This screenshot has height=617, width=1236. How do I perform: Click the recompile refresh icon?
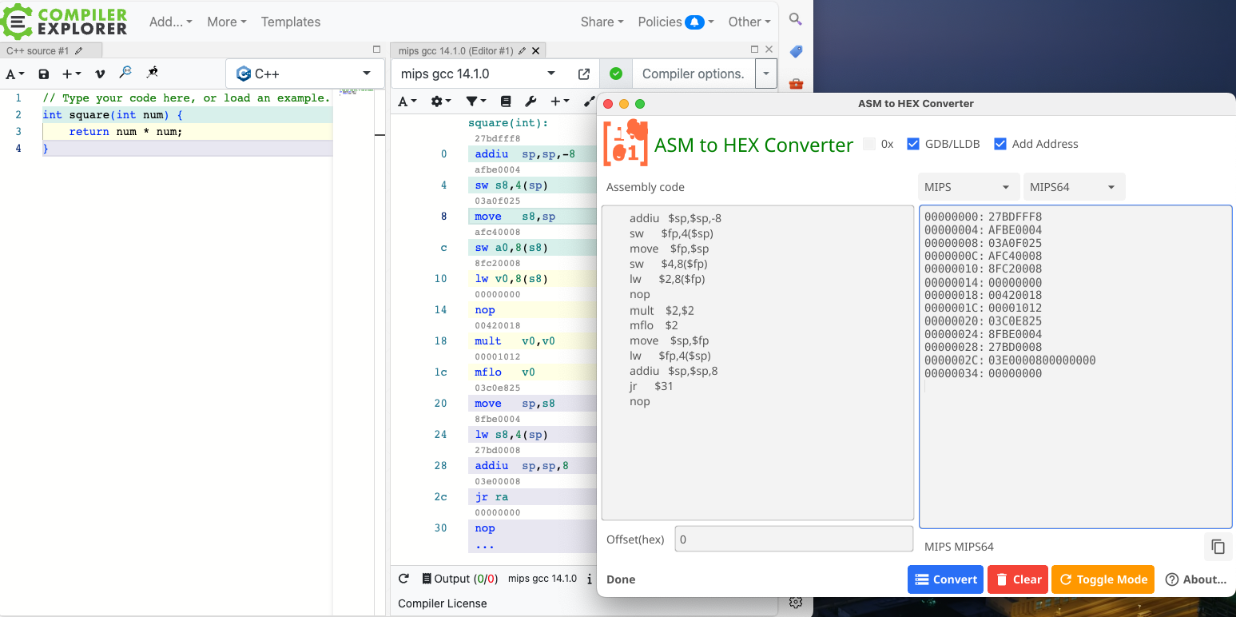403,579
